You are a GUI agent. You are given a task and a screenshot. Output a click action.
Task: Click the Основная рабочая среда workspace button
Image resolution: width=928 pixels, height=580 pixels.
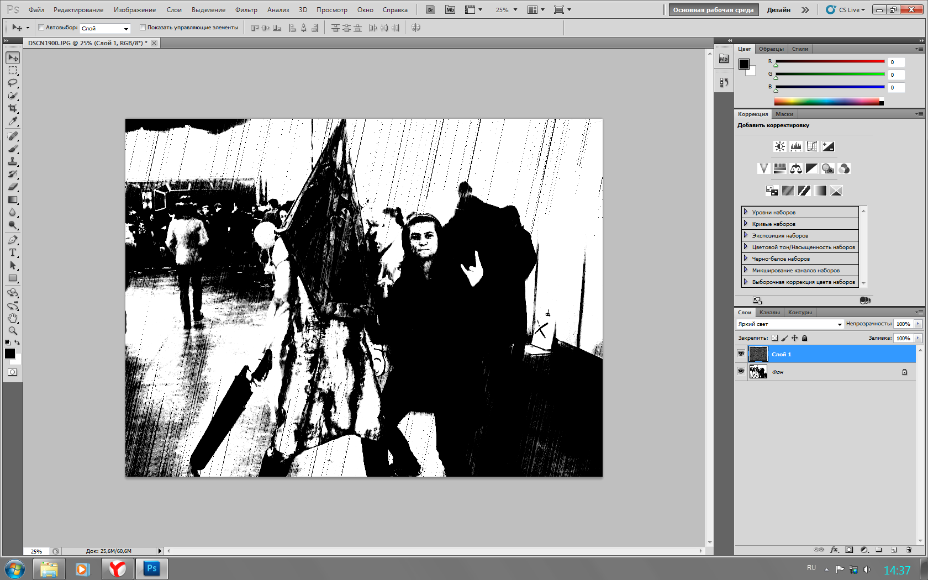tap(713, 10)
